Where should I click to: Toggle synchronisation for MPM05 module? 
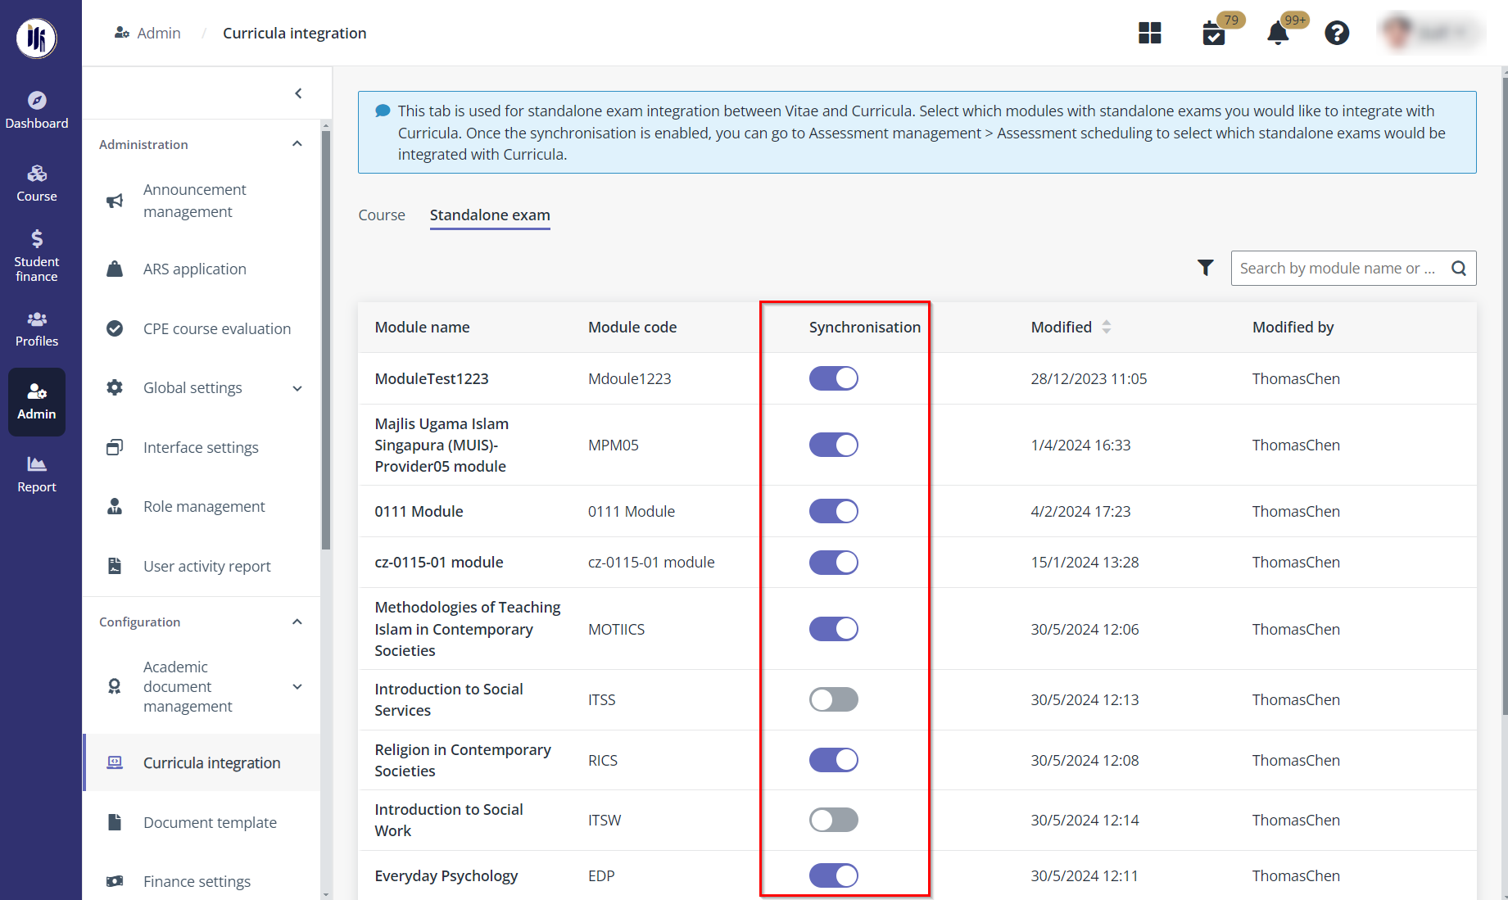[x=833, y=445]
